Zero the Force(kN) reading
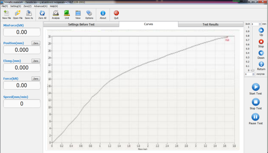The width and height of the screenshot is (268, 153). click(36, 79)
